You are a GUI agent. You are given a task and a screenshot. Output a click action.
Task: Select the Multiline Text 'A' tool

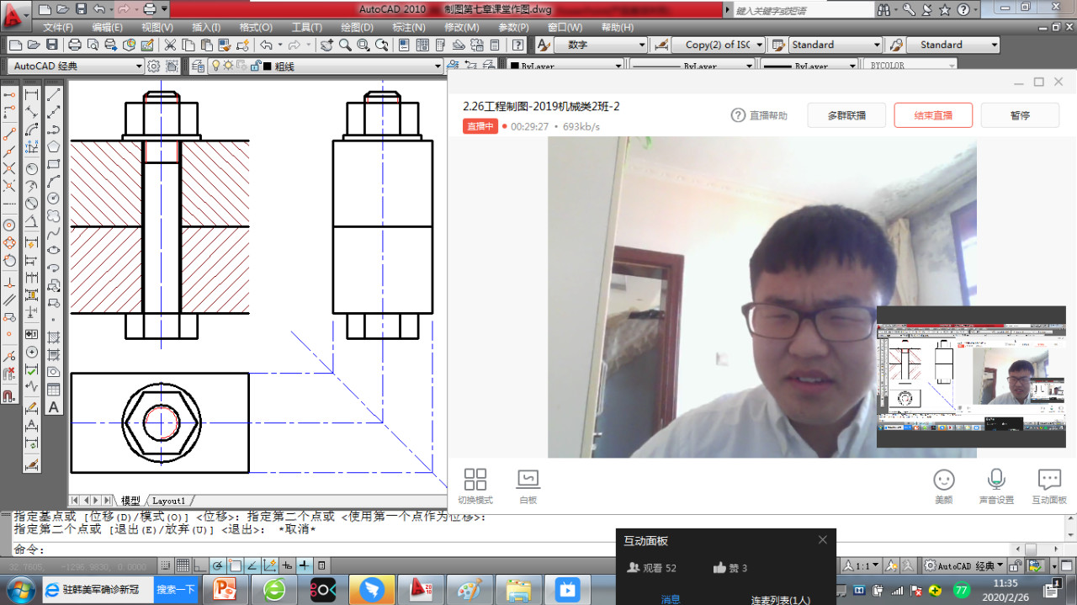coord(54,407)
